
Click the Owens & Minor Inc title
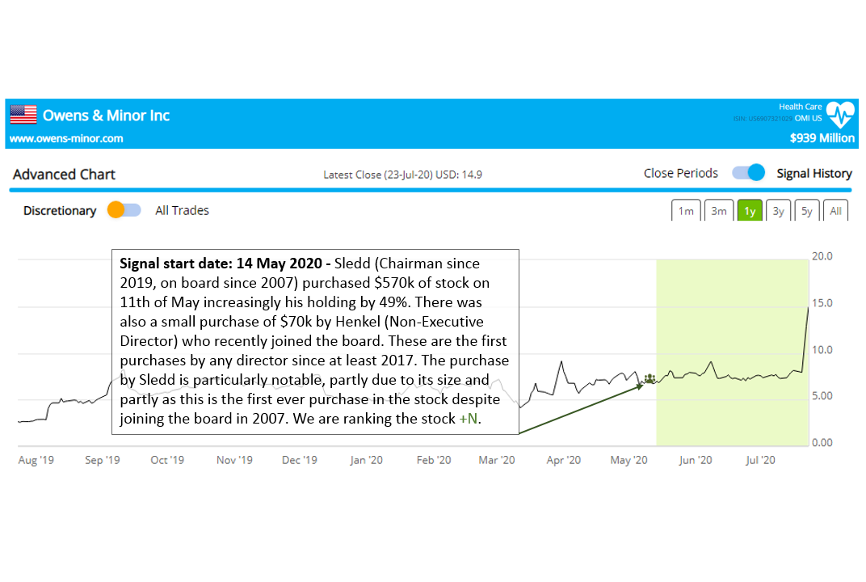point(106,116)
